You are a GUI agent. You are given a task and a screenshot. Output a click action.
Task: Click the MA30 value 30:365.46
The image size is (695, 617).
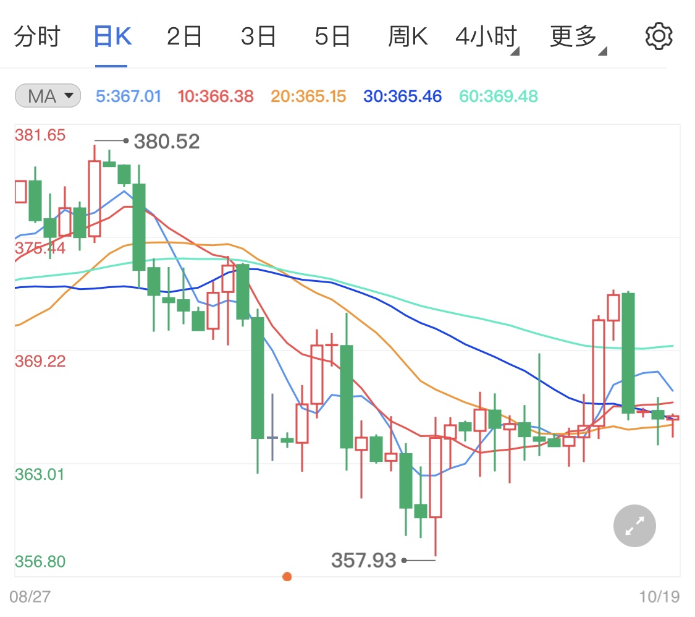coord(402,96)
